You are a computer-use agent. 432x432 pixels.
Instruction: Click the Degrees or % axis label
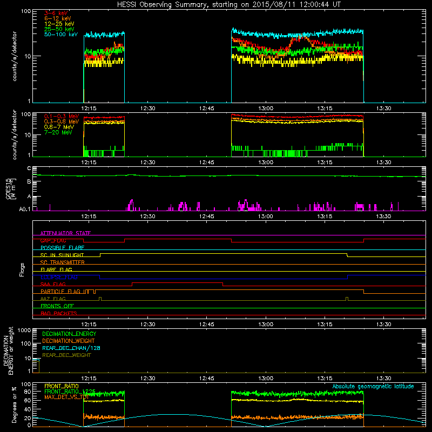(14, 404)
